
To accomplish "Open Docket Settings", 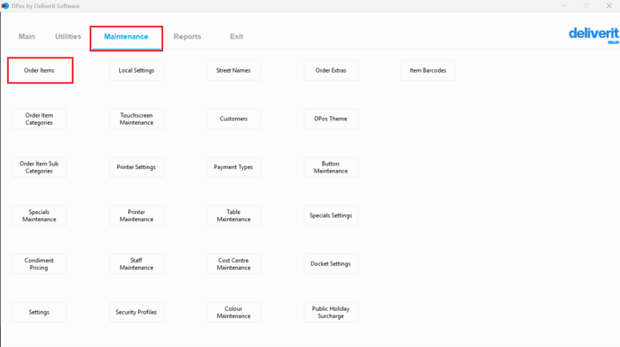I will (x=331, y=263).
